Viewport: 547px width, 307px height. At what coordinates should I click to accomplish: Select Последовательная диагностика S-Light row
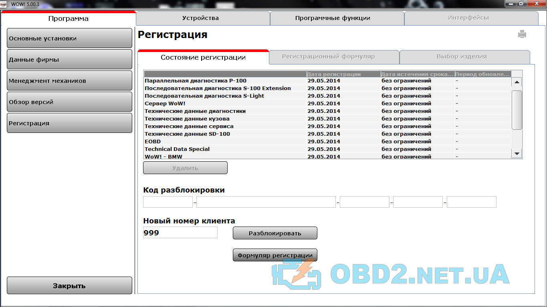[327, 96]
